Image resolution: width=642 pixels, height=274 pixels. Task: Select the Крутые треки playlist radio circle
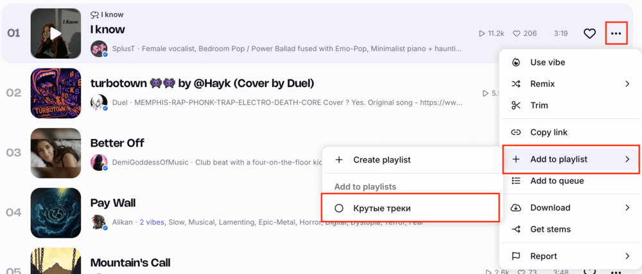(x=338, y=208)
